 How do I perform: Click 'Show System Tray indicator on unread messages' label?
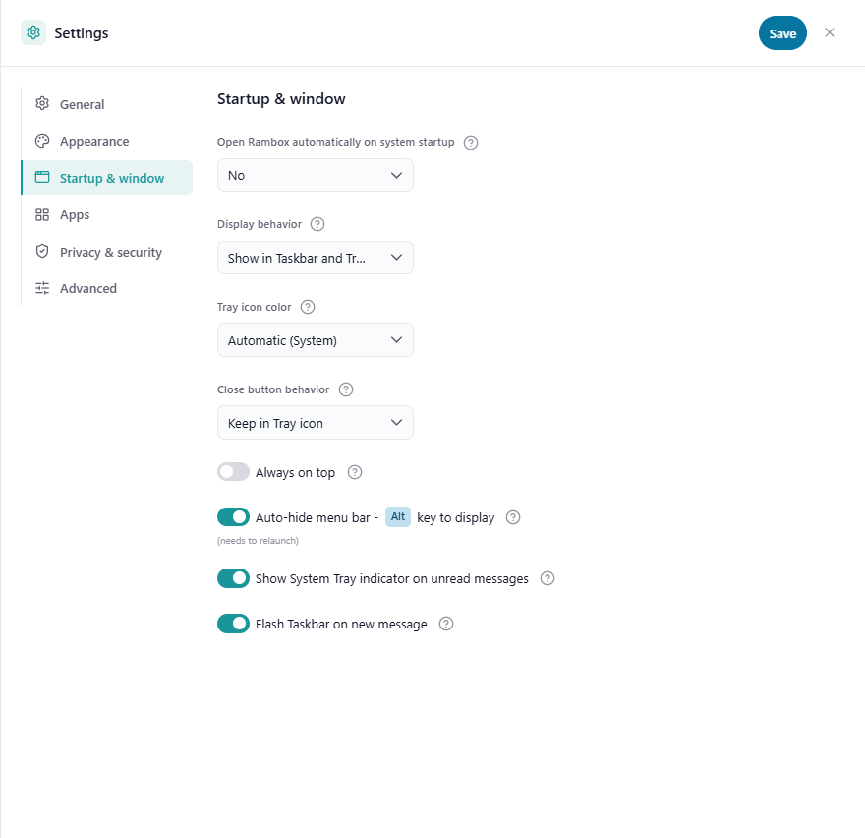[x=391, y=579]
